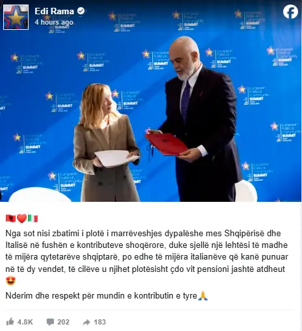Click the post paragraph starting 'Nga sot nisi'

pyautogui.click(x=147, y=251)
